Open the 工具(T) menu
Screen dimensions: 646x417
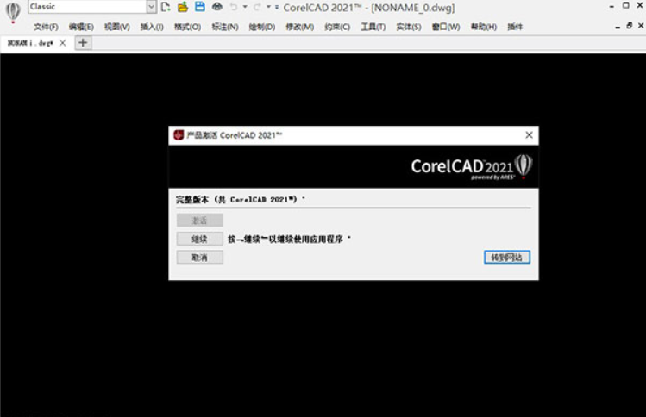pos(373,28)
